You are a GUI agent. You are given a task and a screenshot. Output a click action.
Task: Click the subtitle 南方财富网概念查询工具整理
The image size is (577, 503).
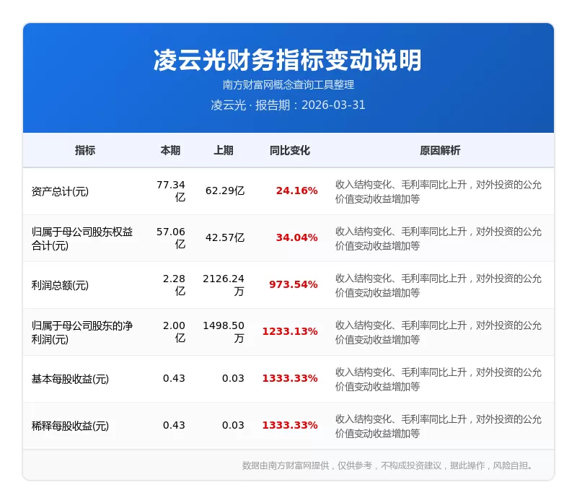tap(288, 84)
